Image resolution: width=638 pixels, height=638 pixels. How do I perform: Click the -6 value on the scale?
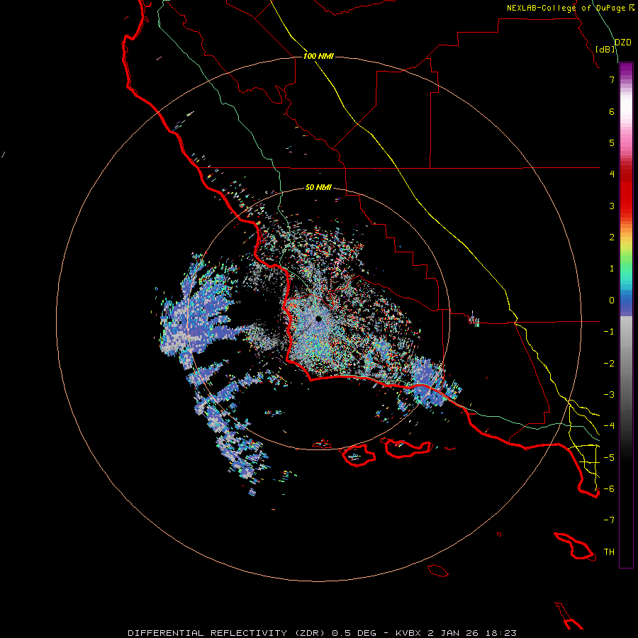point(609,489)
